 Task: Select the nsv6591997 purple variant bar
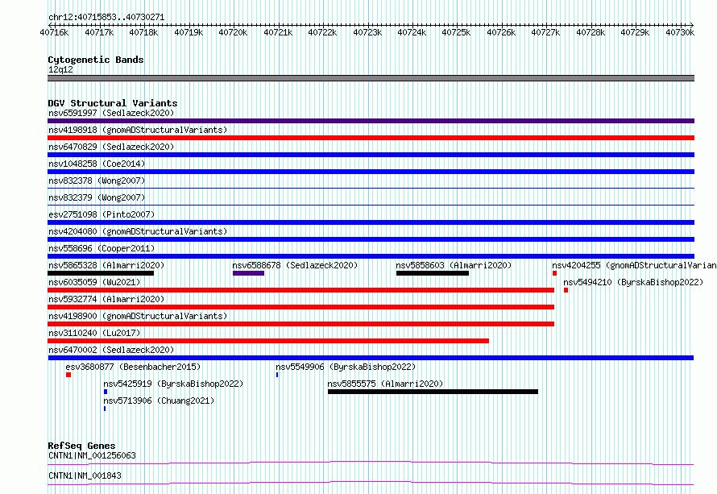[371, 121]
